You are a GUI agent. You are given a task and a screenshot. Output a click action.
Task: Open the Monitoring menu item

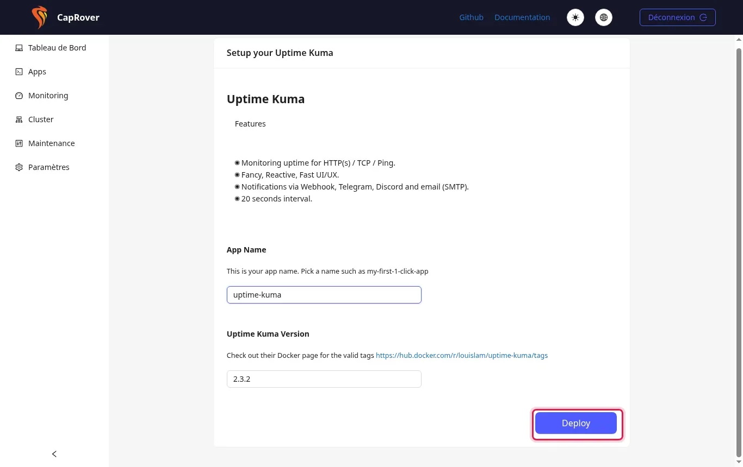click(x=54, y=96)
